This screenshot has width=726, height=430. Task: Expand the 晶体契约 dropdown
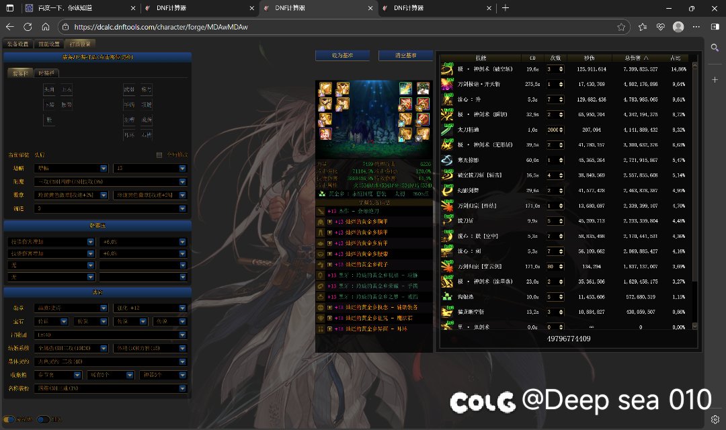(x=111, y=361)
